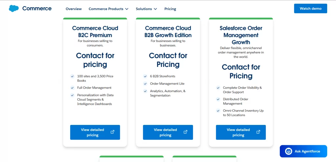Image resolution: width=336 pixels, height=162 pixels.
Task: Expand the Commerce Products chevron
Action: coord(127,9)
